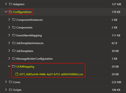Collapse the UOMMapping folder chevron
This screenshot has width=126, height=93.
tap(9, 66)
